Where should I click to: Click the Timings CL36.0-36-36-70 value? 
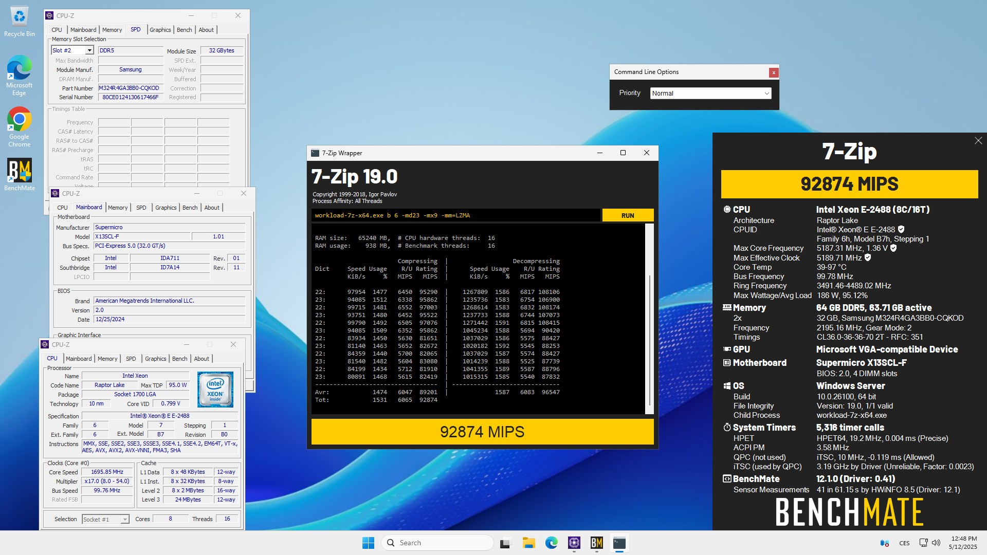coord(870,337)
